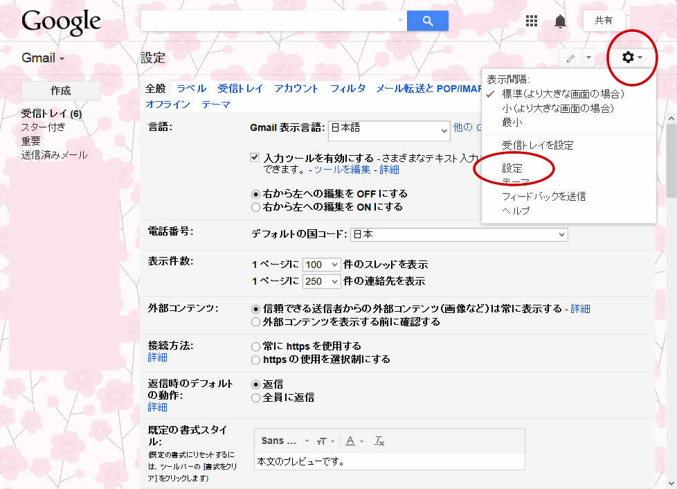Open 送信済みメール in sidebar
Viewport: 677px width, 489px height.
[x=55, y=154]
